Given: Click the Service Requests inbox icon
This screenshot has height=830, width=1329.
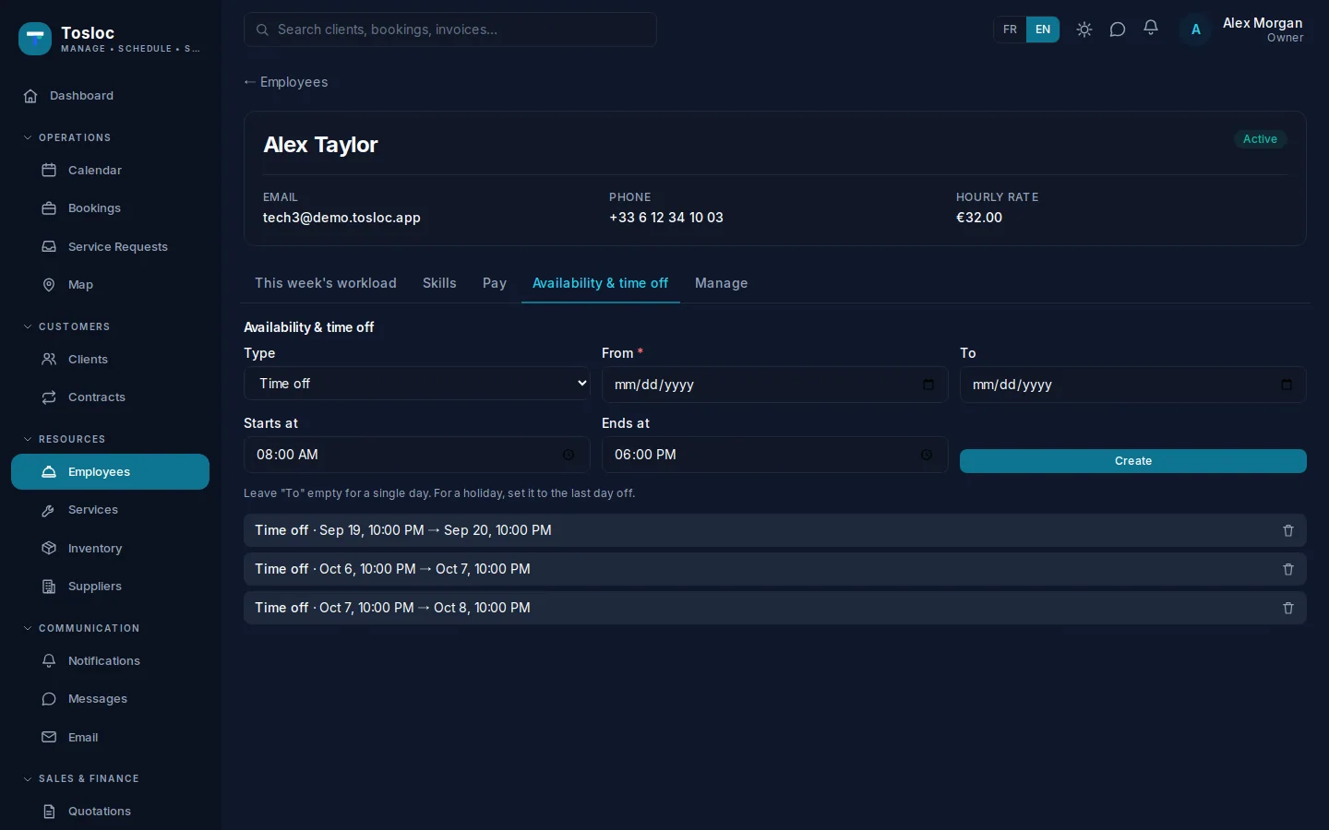Looking at the screenshot, I should pyautogui.click(x=49, y=247).
